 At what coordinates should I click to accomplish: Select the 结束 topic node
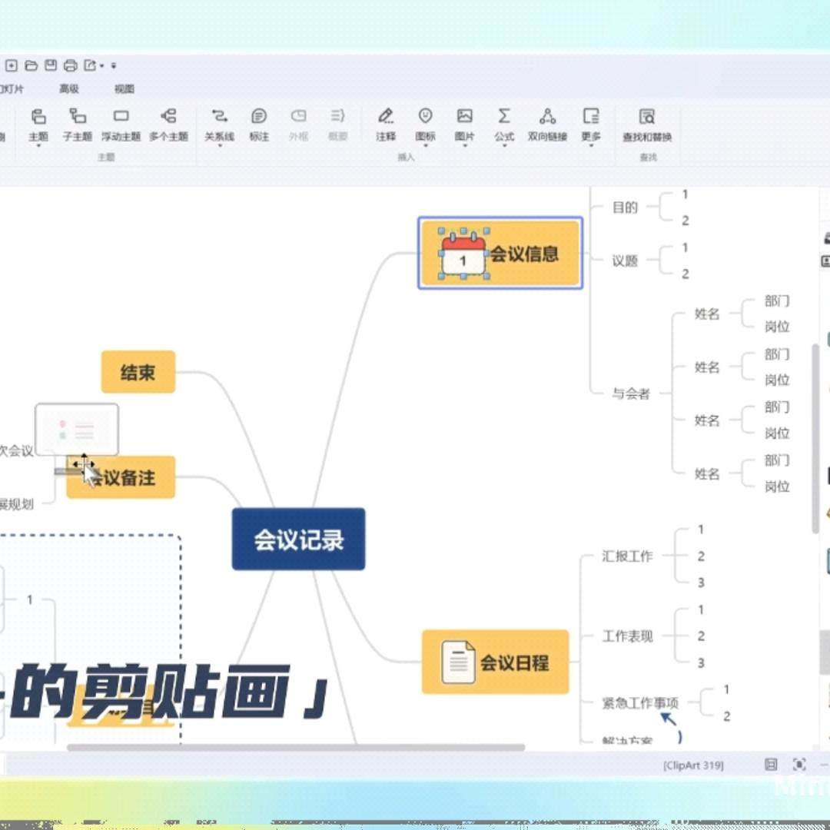click(138, 372)
